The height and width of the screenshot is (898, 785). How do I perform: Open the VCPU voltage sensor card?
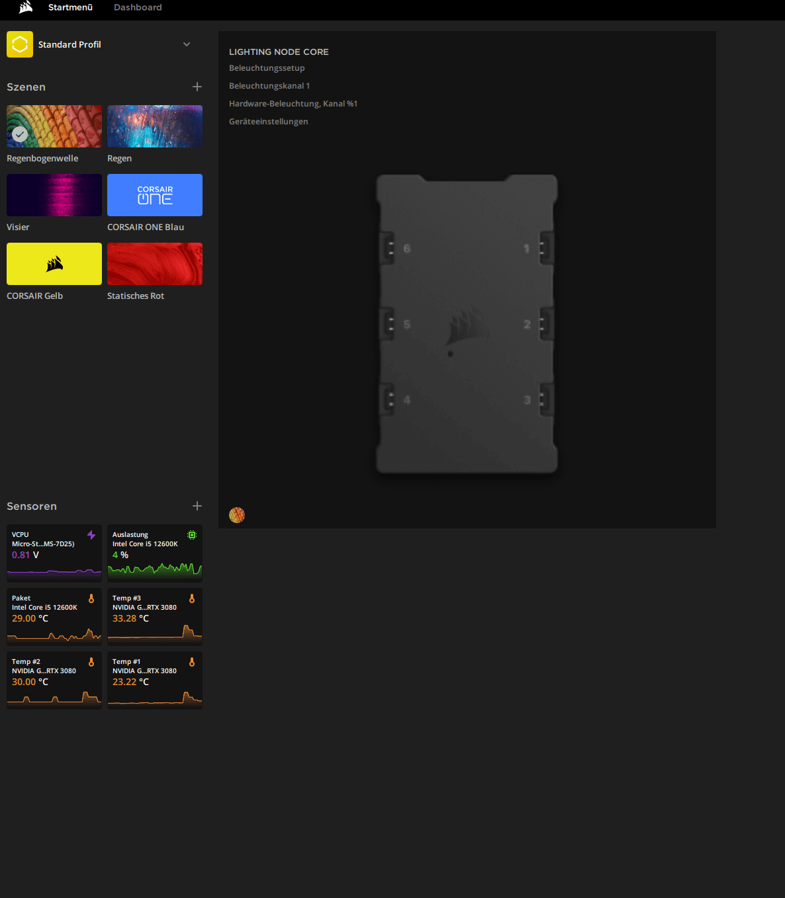tap(54, 553)
